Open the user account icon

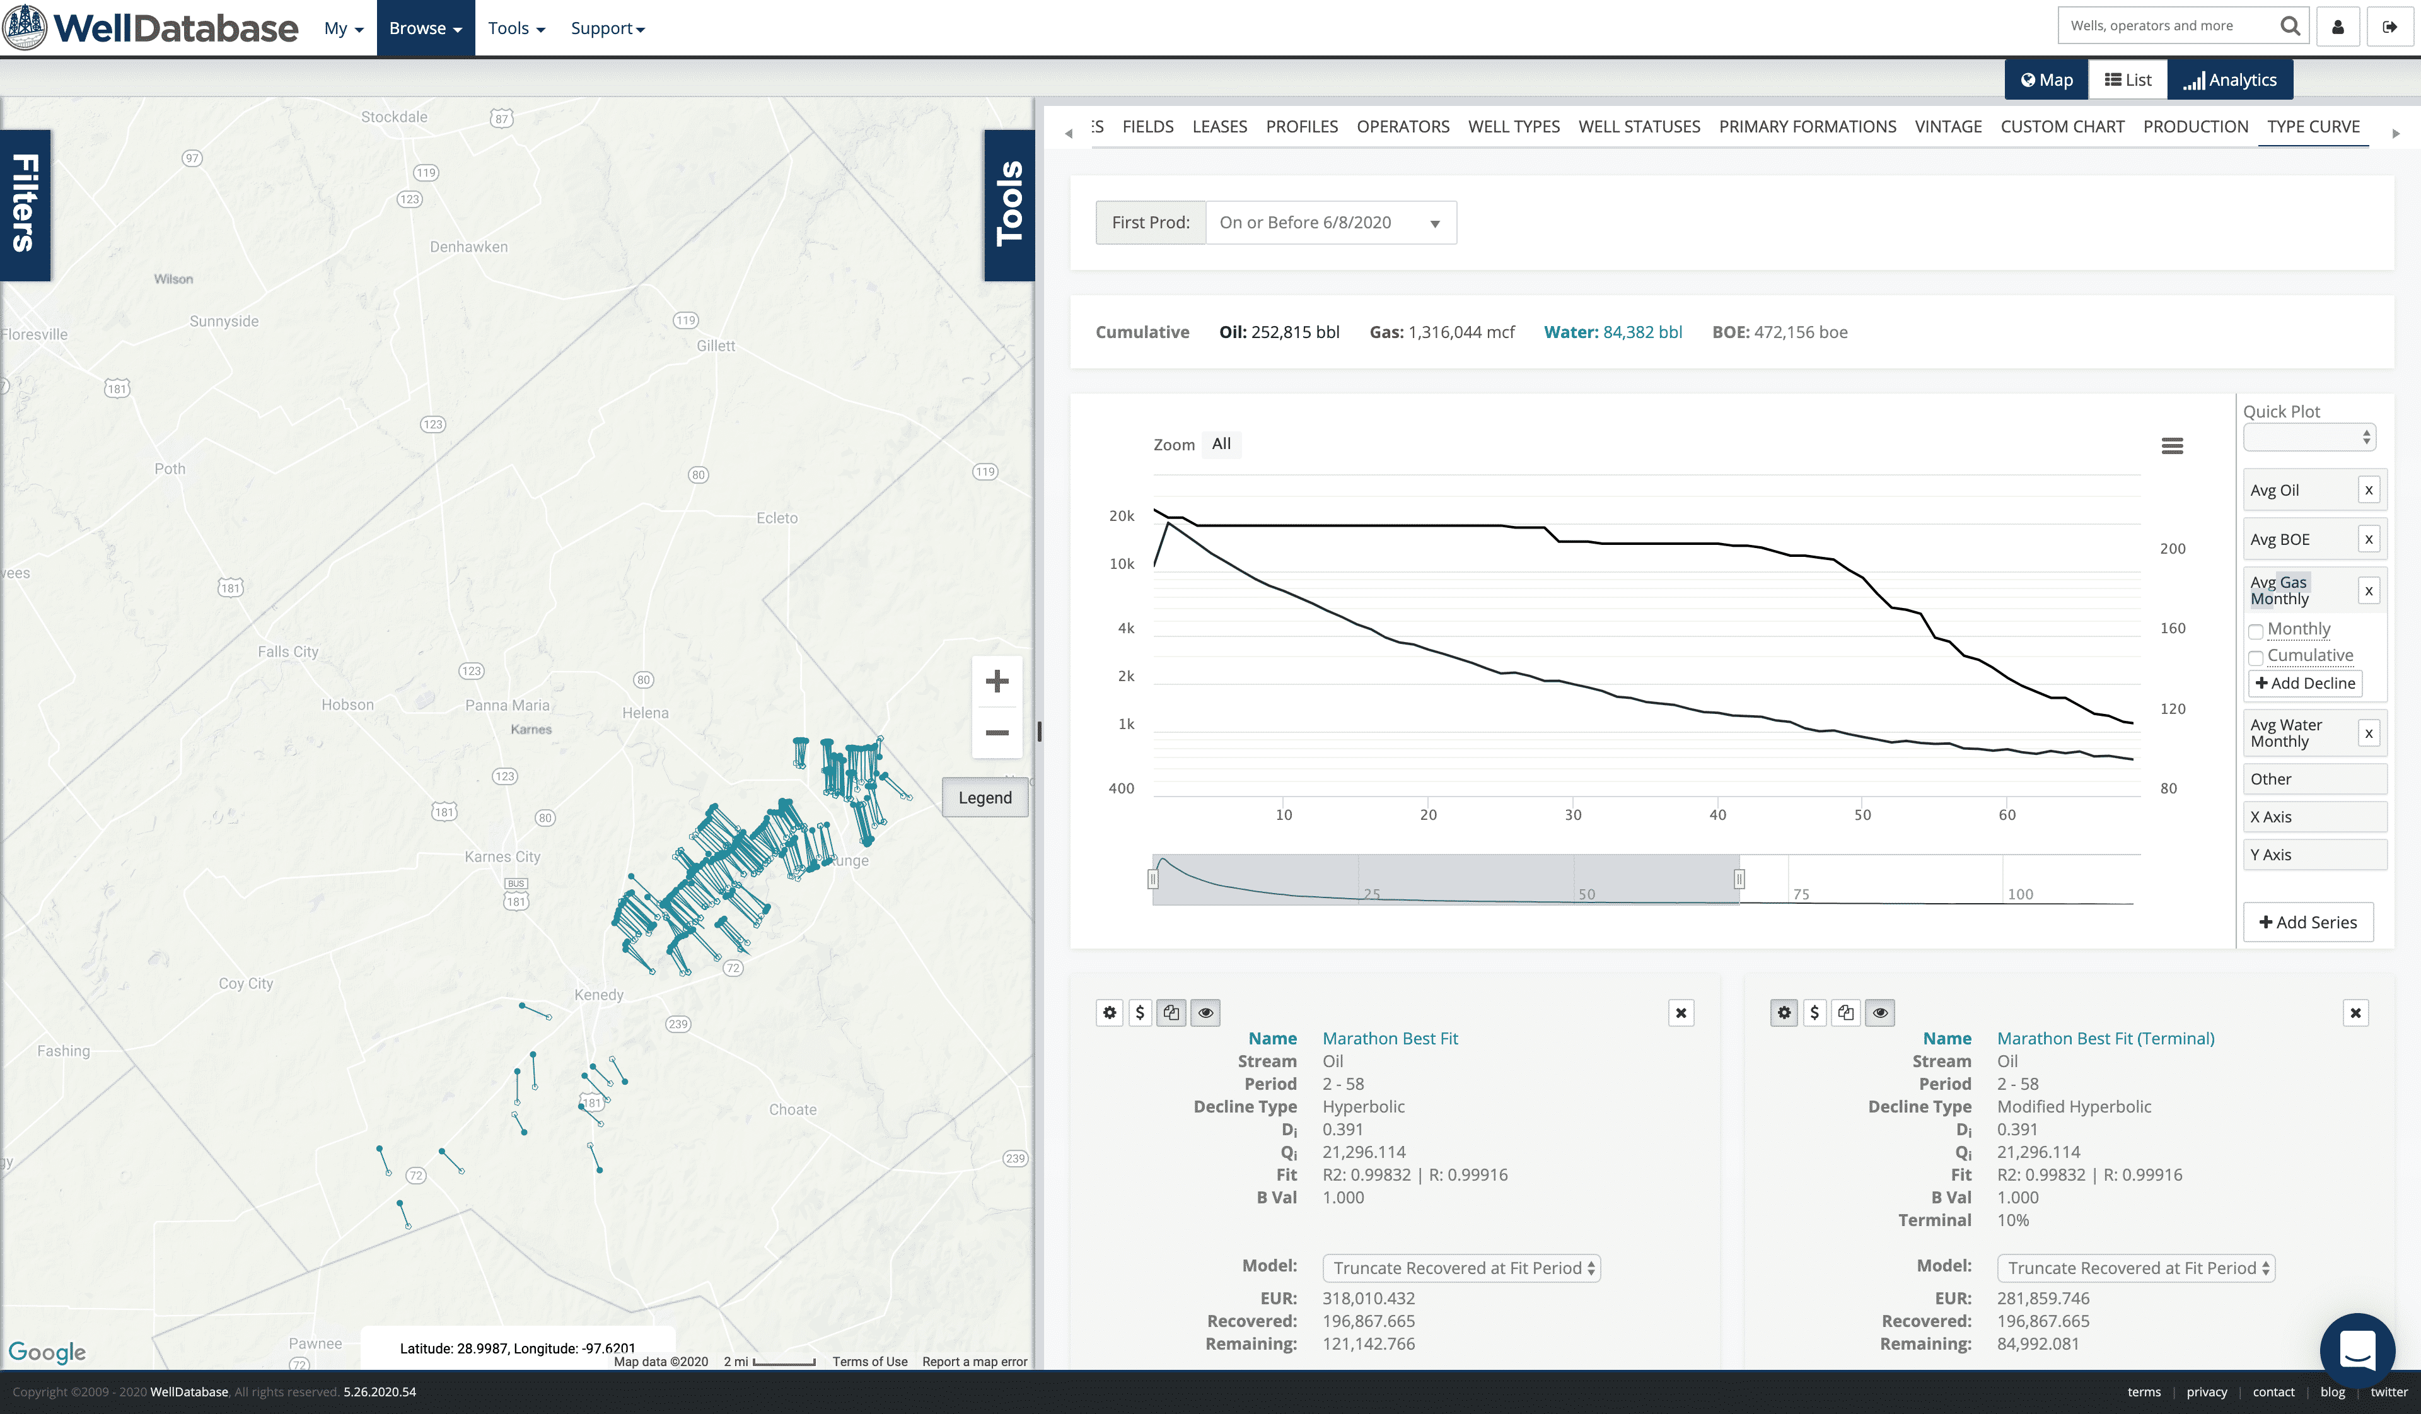(2337, 27)
